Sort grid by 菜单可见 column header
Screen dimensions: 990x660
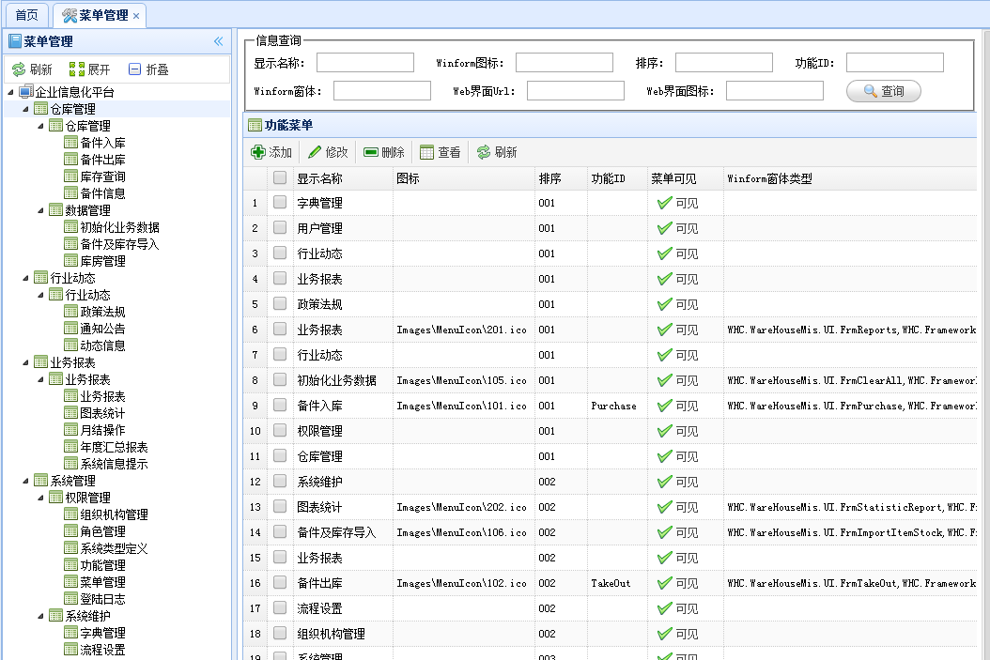[685, 178]
